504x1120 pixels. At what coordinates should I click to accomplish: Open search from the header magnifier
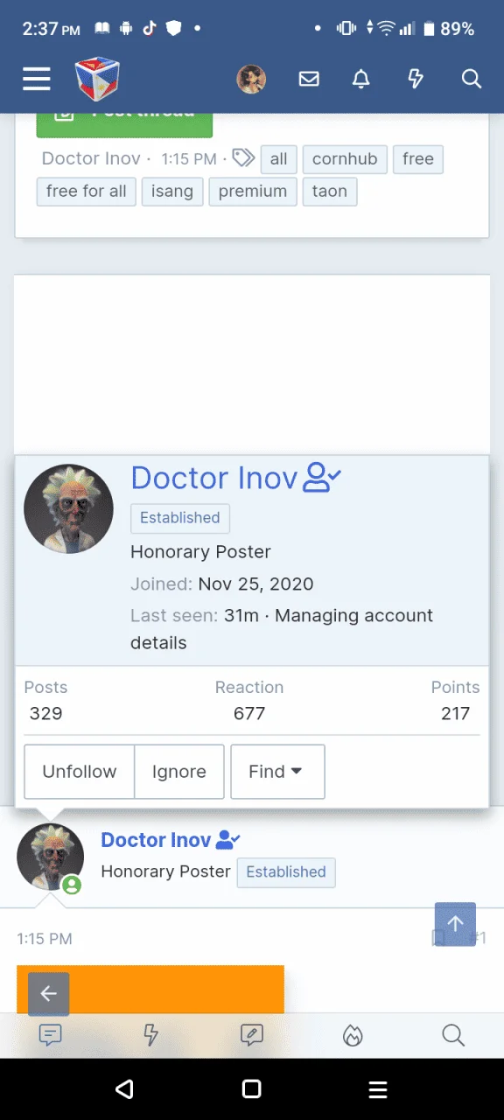pyautogui.click(x=472, y=79)
